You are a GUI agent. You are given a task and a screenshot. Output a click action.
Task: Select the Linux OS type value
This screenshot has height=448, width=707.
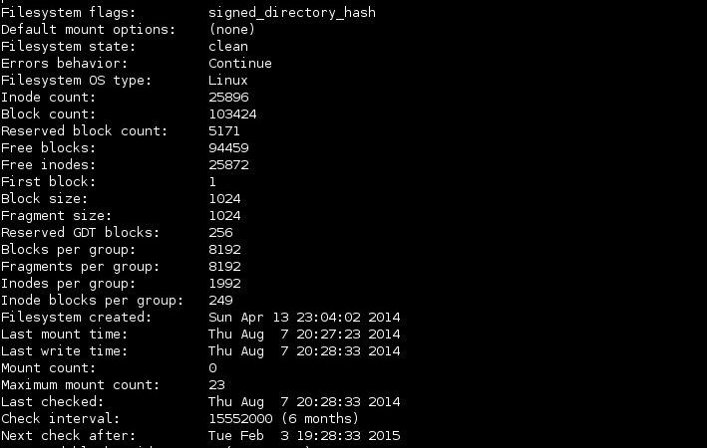coord(228,81)
